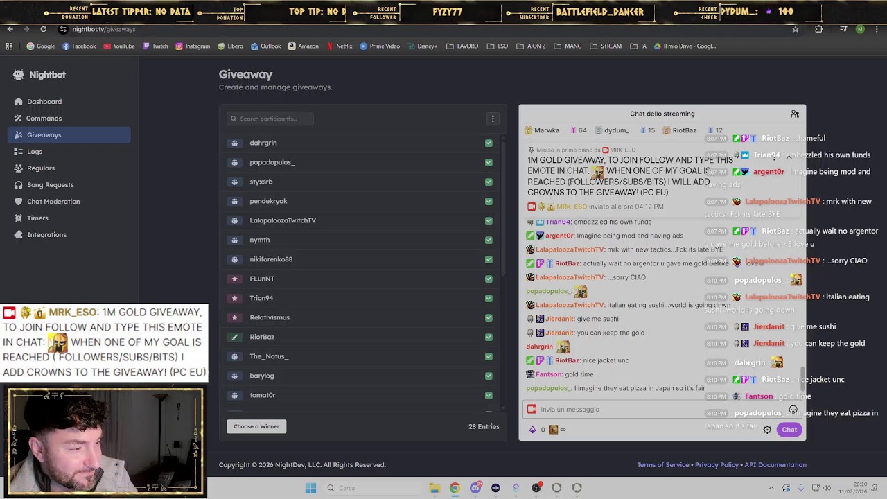
Task: Open browser extensions puzzle icon
Action: click(x=819, y=29)
